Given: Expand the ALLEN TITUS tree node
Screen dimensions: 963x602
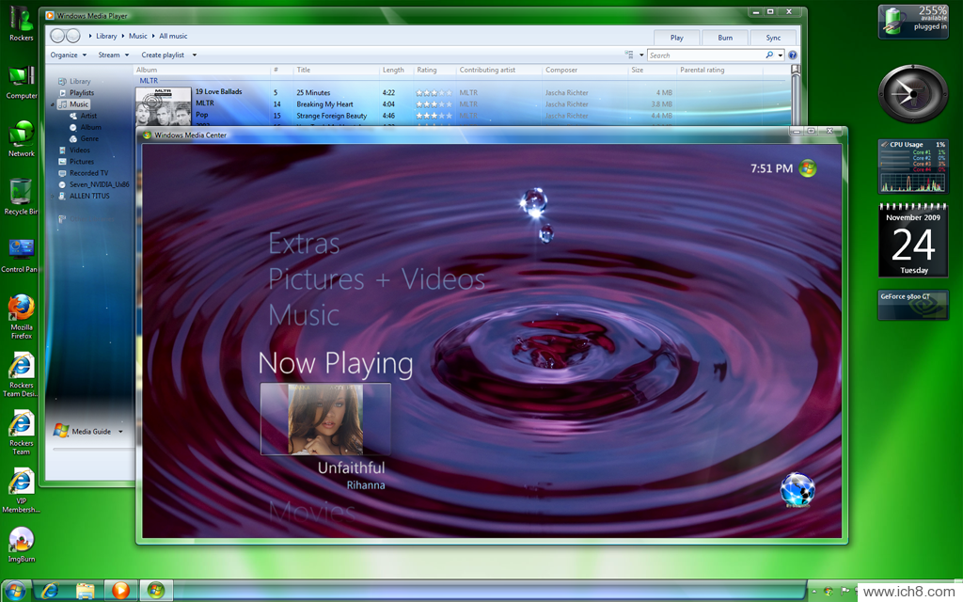Looking at the screenshot, I should click(53, 196).
